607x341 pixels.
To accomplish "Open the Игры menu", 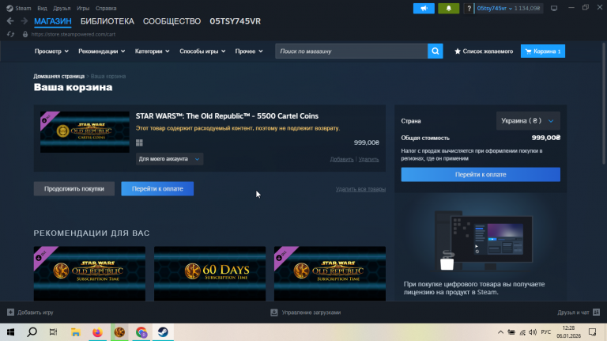I will point(83,8).
